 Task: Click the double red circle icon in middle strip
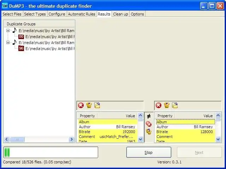click(x=149, y=124)
